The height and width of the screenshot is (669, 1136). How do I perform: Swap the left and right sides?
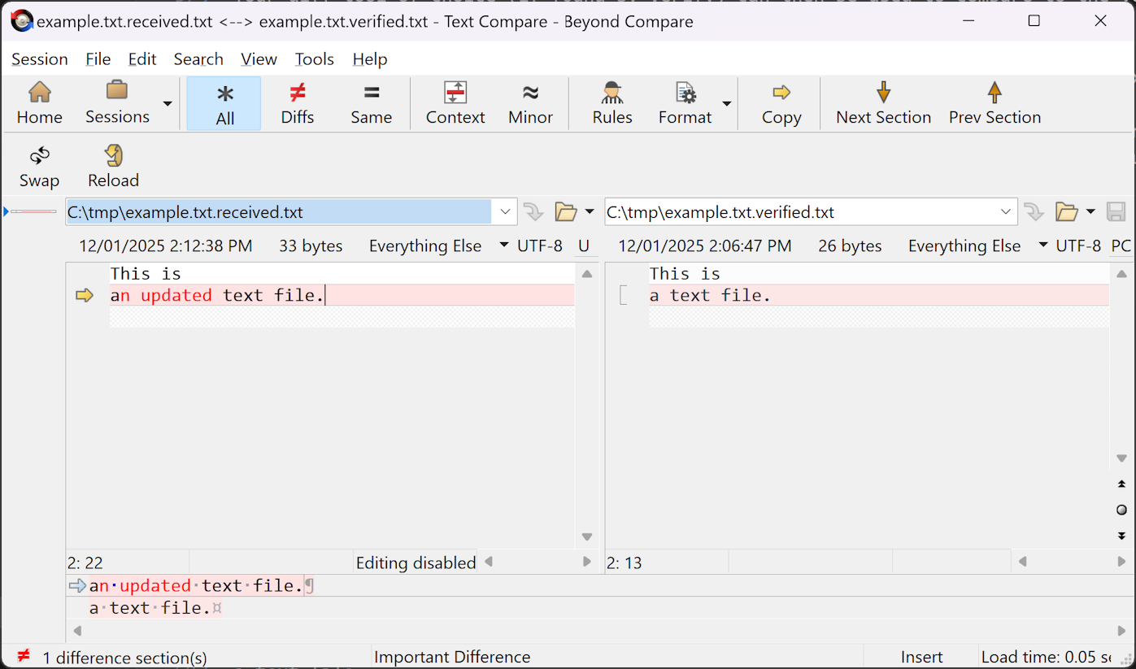click(x=39, y=167)
